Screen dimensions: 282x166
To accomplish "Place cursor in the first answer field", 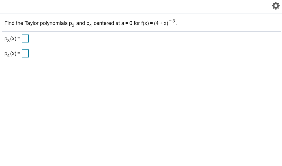I will [x=25, y=39].
